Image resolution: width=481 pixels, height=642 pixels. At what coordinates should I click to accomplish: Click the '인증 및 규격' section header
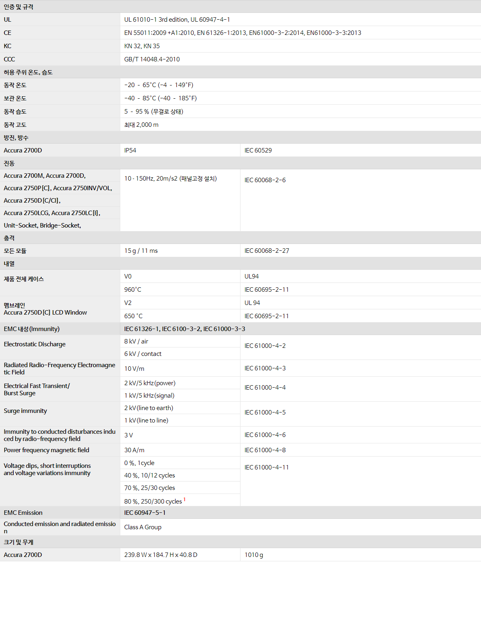click(240, 7)
